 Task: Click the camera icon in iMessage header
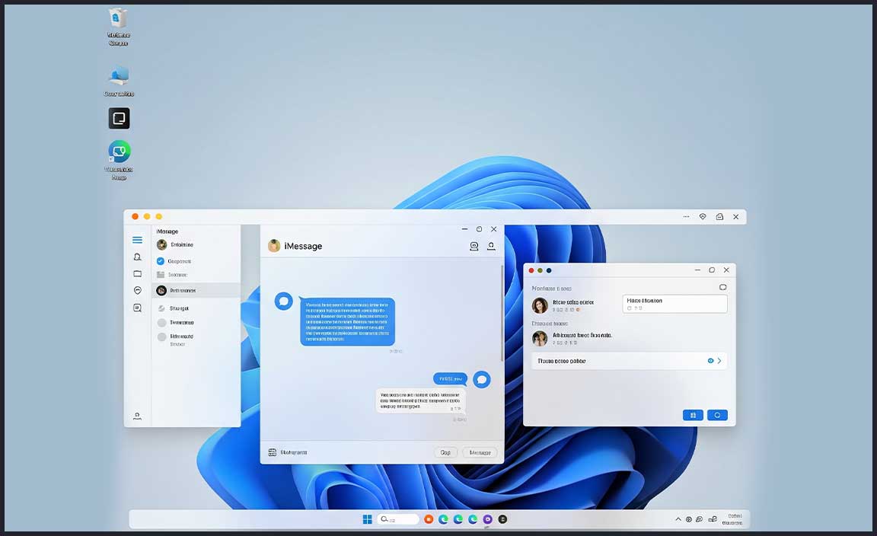point(474,246)
